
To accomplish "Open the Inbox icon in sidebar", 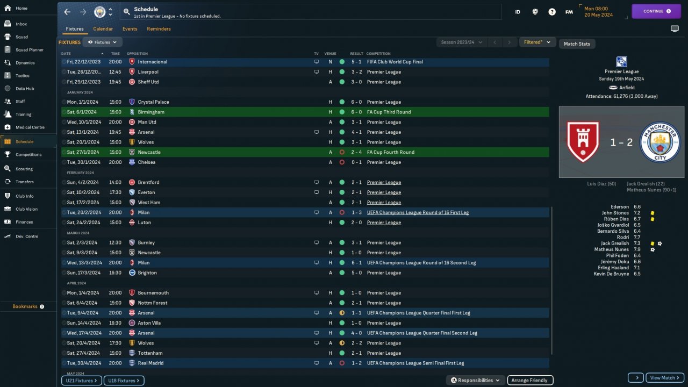I will [x=8, y=24].
